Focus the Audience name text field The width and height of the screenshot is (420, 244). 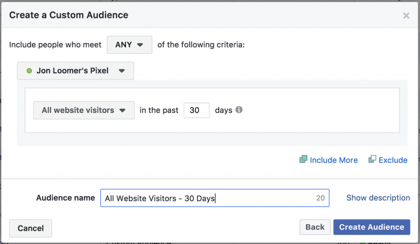tap(207, 198)
